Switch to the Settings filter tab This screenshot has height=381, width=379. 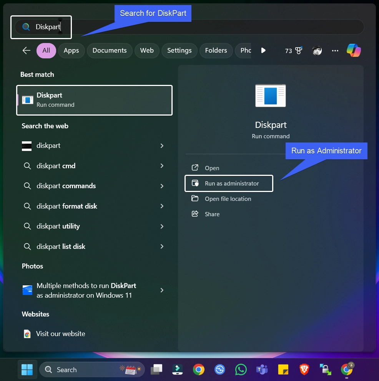180,51
